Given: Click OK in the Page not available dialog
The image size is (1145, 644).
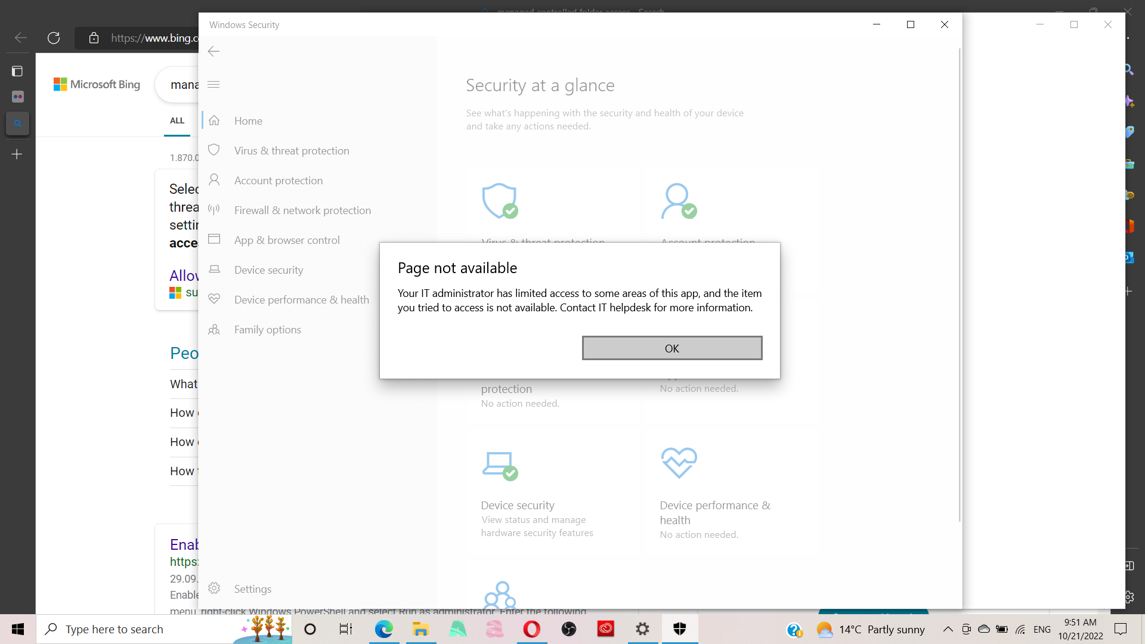Looking at the screenshot, I should click(x=671, y=348).
